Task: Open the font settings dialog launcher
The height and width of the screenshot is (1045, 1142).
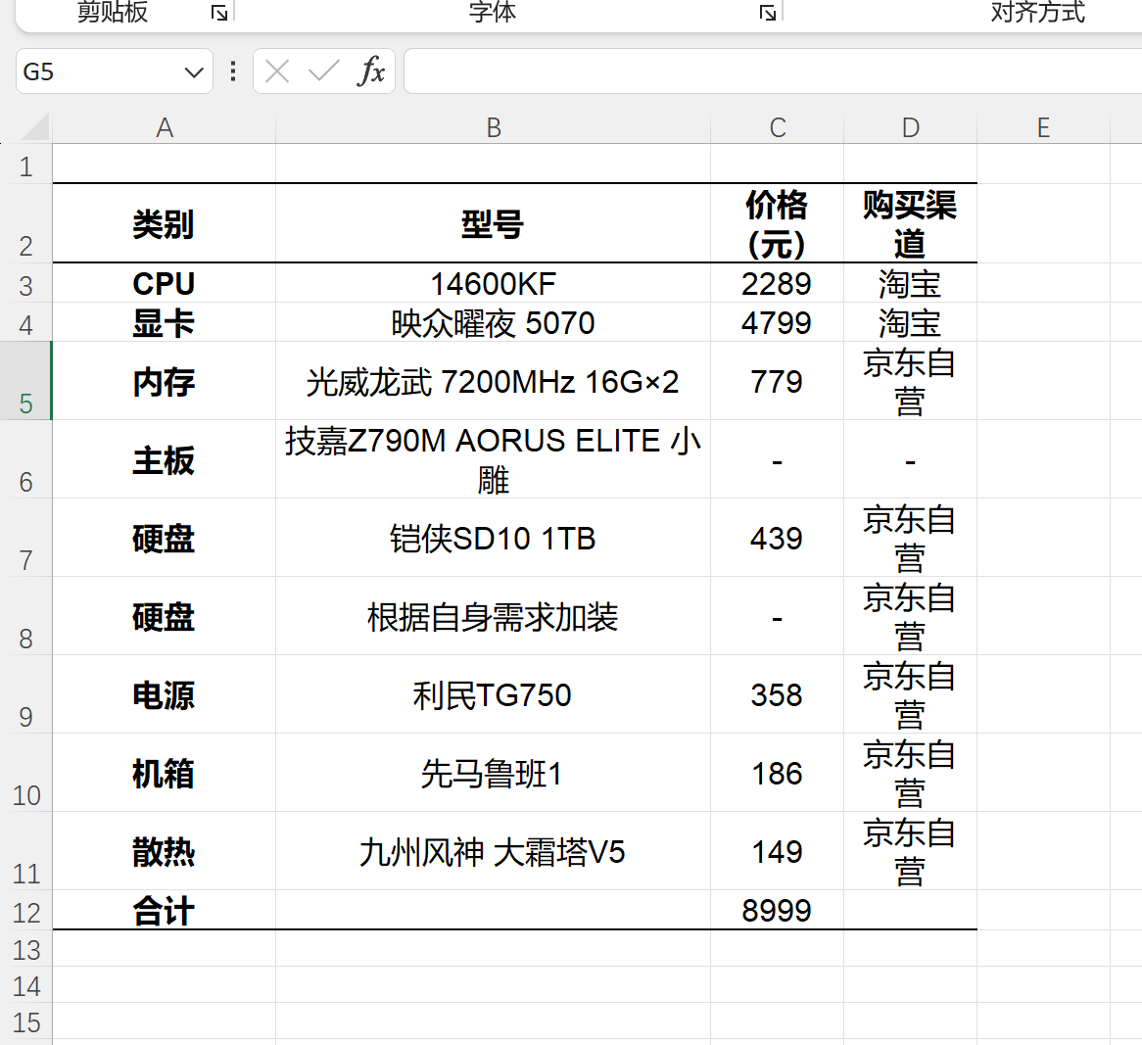Action: pos(768,13)
